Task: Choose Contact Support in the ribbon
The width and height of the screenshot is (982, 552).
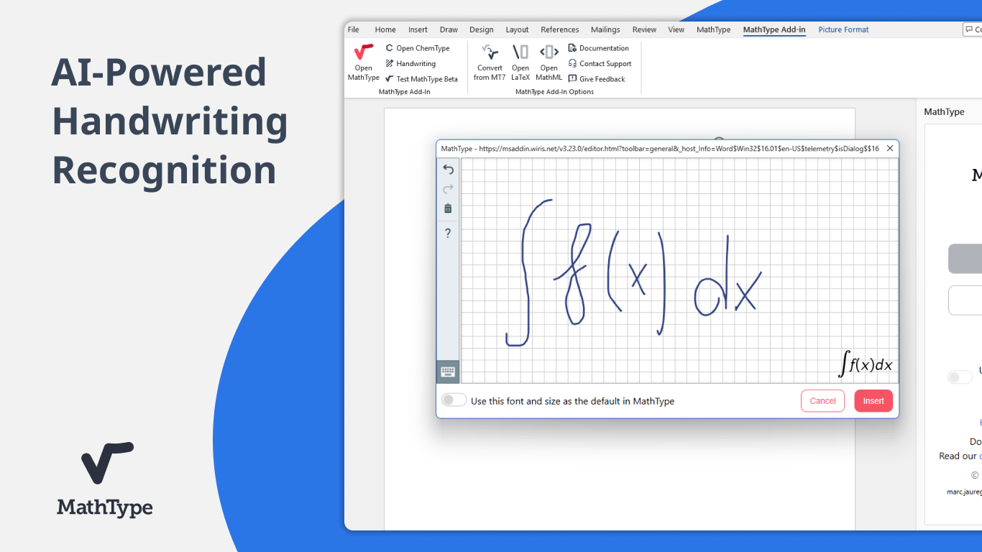Action: point(600,64)
